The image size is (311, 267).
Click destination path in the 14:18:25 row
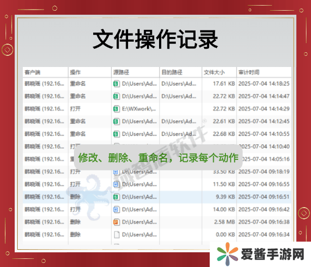[x=179, y=83]
